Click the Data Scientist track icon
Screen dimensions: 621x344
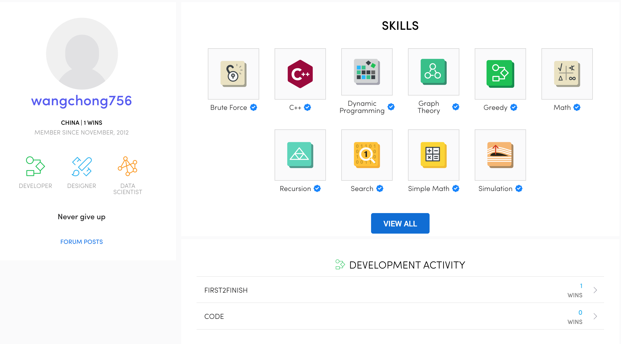(128, 166)
